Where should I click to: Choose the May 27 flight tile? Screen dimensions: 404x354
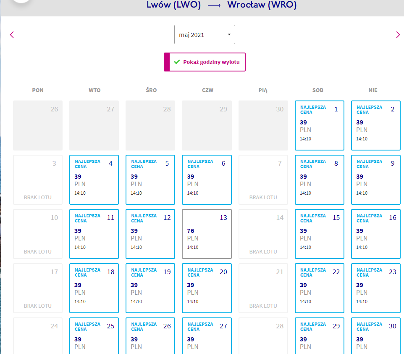tap(207, 336)
